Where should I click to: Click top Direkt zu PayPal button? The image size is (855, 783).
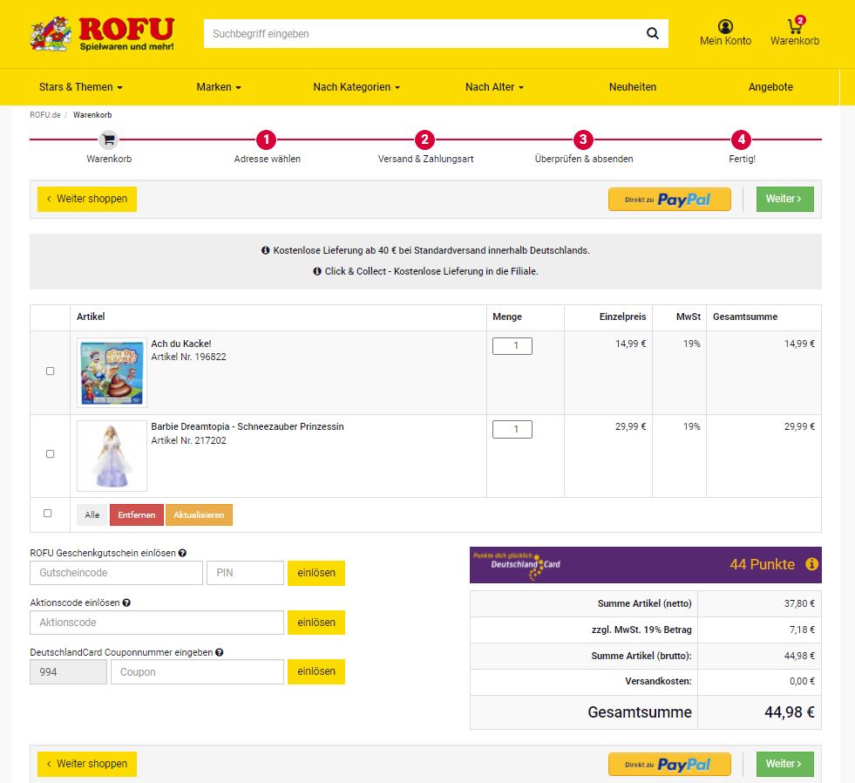coord(669,199)
